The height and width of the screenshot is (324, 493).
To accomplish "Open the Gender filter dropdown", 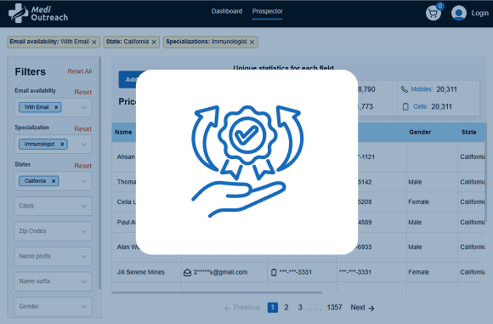I will coord(54,306).
